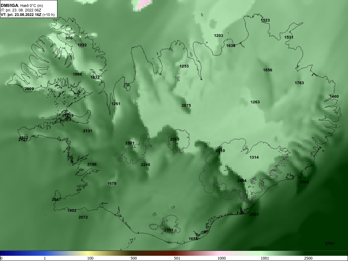
Task: Click the 2196 map value
Action: 92,165
